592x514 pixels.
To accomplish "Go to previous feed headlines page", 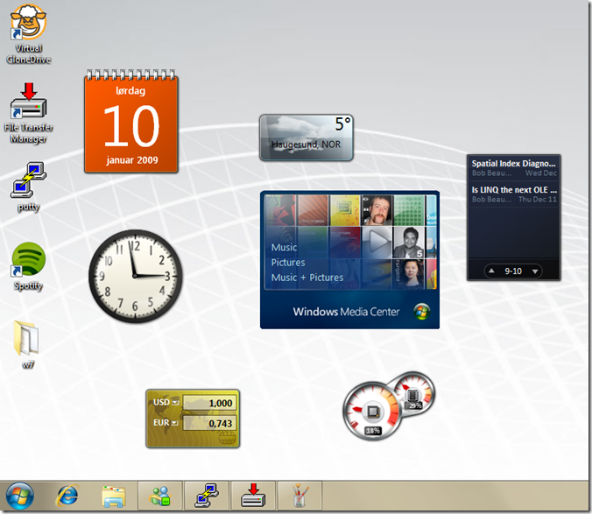I will coord(492,271).
